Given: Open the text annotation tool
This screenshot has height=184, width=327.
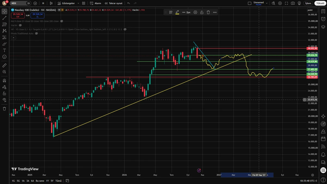Looking at the screenshot, I should [x=4, y=50].
